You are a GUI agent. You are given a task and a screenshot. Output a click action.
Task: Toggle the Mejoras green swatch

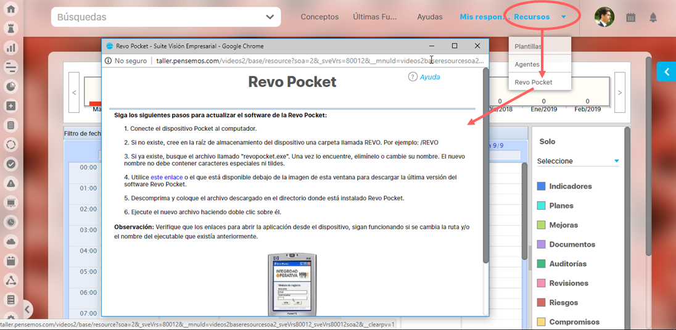541,225
